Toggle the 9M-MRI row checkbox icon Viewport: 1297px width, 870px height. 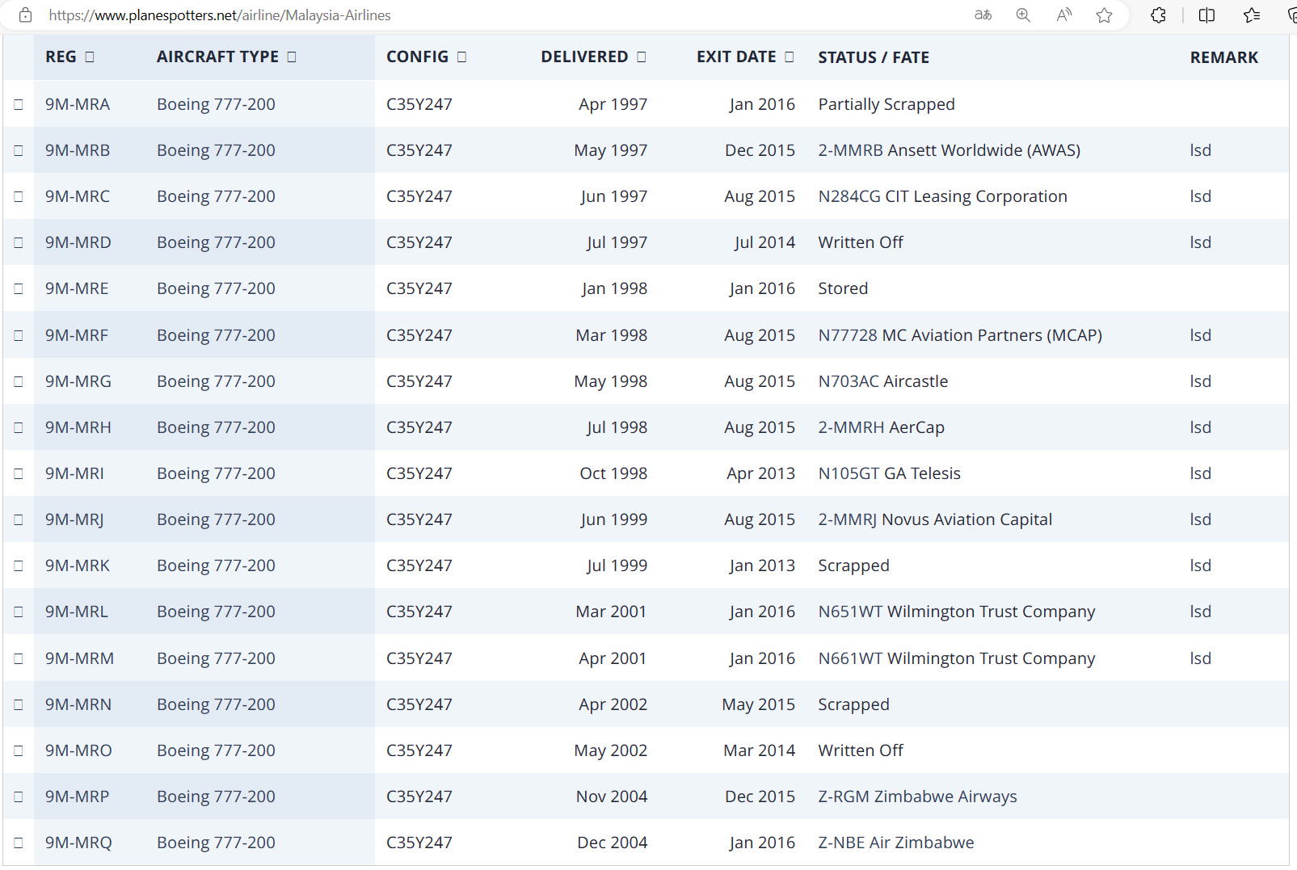pos(19,473)
